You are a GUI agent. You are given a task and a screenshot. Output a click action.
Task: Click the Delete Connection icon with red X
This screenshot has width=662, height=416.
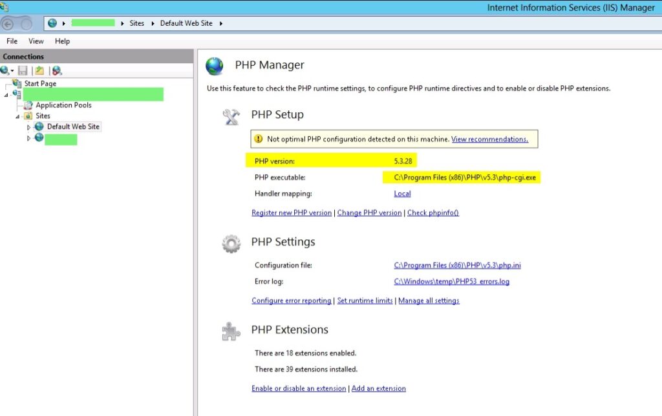click(x=57, y=71)
